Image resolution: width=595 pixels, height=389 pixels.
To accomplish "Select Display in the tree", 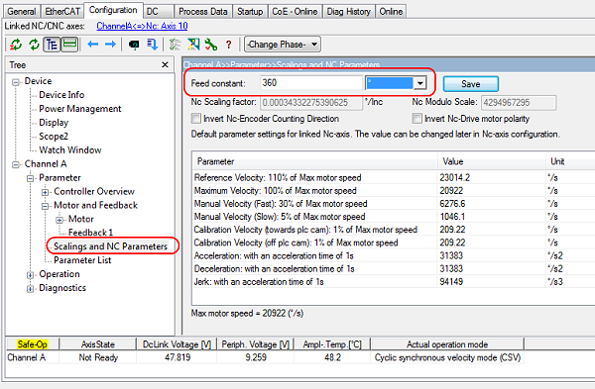I will [54, 123].
